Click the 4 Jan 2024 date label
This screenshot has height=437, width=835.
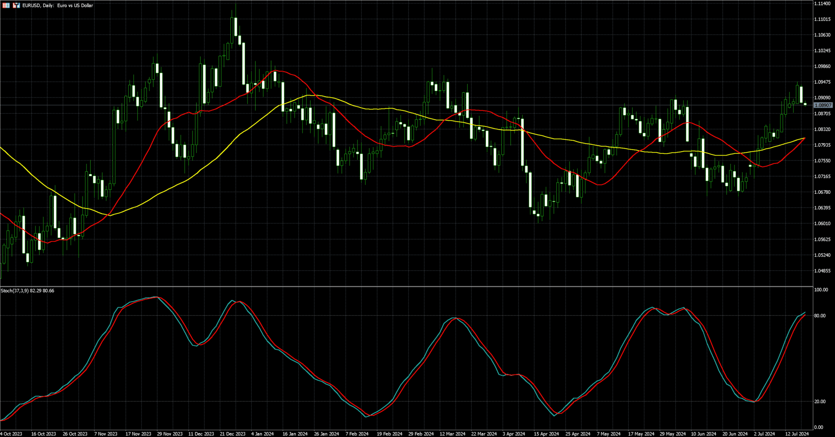[263, 434]
